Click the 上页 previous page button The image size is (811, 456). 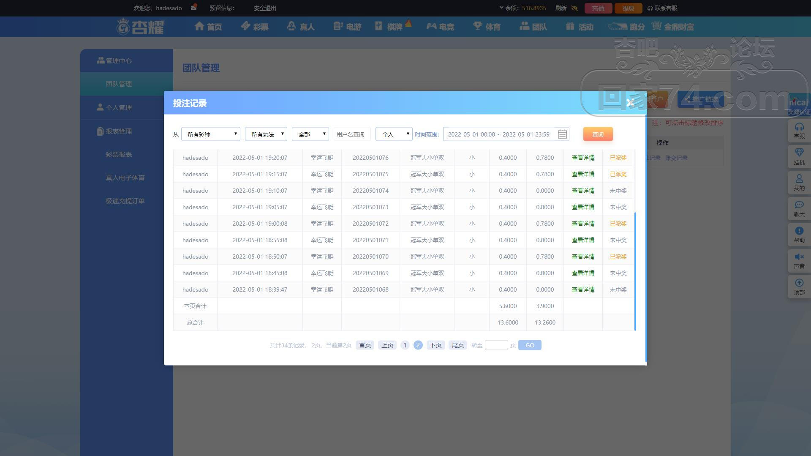387,345
